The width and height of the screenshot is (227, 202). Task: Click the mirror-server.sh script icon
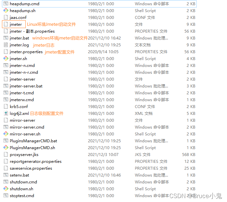pyautogui.click(x=6, y=134)
